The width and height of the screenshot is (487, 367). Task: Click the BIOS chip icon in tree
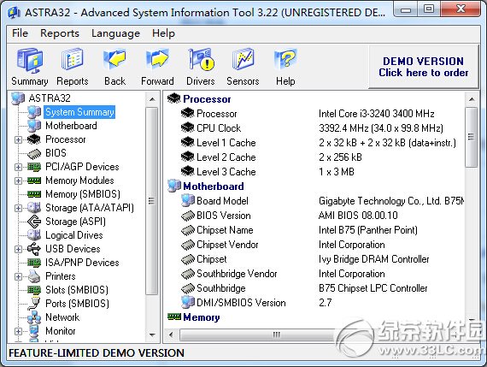pos(34,153)
